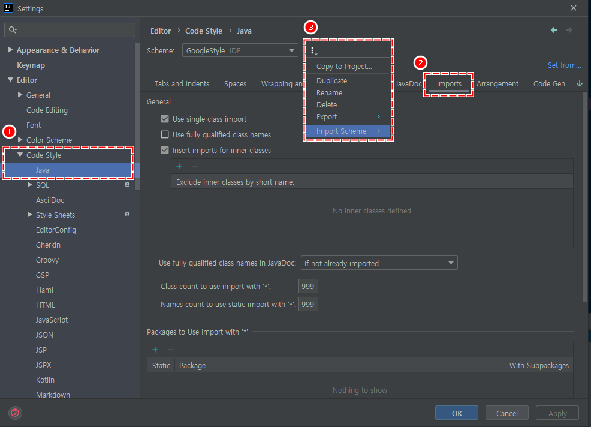Viewport: 591px width, 427px height.
Task: Uncheck Use single class import
Action: [165, 119]
